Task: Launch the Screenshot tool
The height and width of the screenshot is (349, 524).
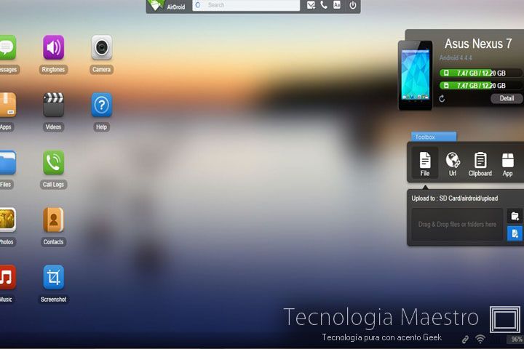Action: coord(53,277)
